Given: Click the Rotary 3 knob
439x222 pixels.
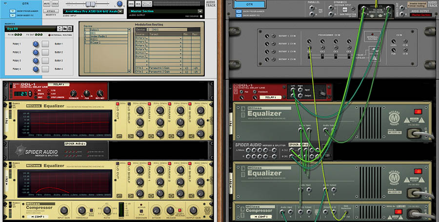Looking at the screenshot, I should coord(36,61).
